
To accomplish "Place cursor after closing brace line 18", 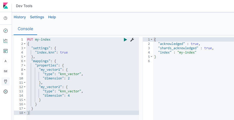I will click(x=30, y=113).
